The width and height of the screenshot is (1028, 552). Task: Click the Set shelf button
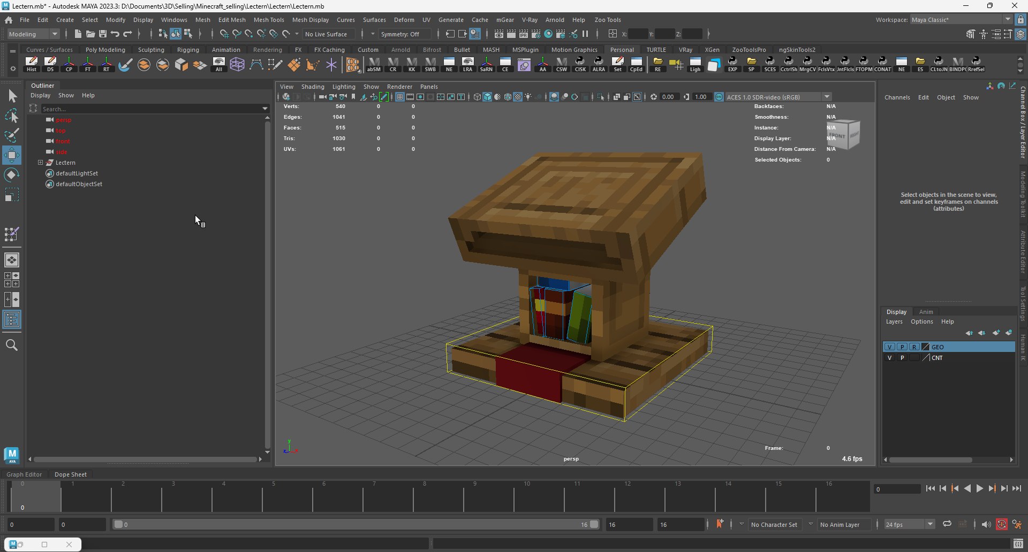click(617, 64)
